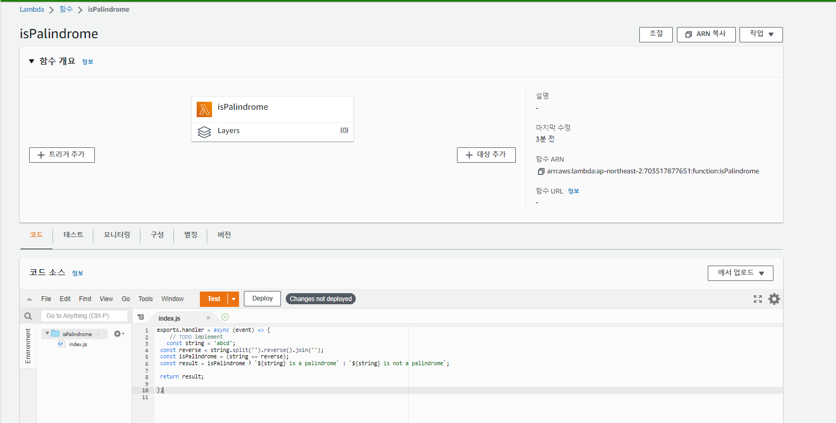Viewport: 836px width, 423px height.
Task: Click the Changes not deployed badge
Action: [321, 299]
